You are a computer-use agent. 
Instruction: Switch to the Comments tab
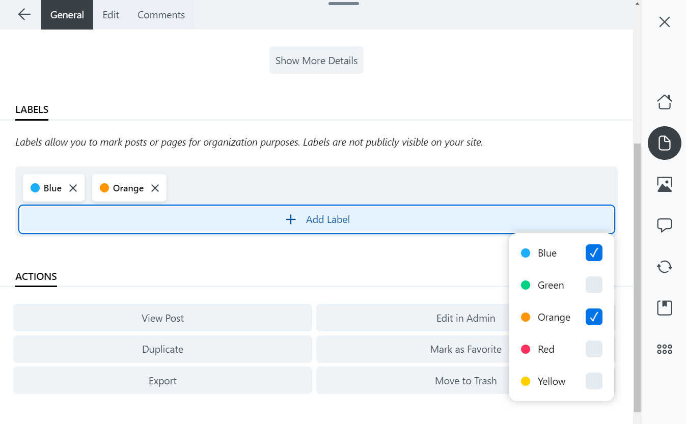(x=161, y=15)
